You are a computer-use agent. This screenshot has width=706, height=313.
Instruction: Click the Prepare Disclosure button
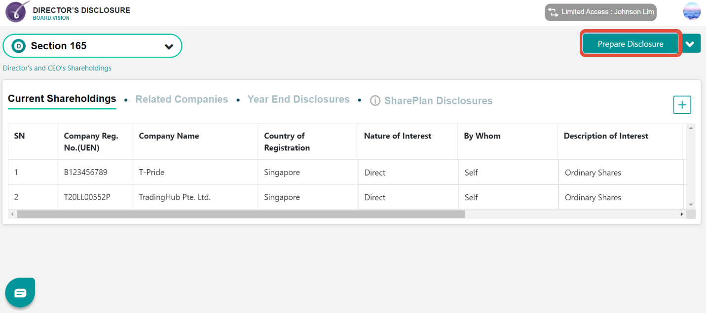point(630,43)
